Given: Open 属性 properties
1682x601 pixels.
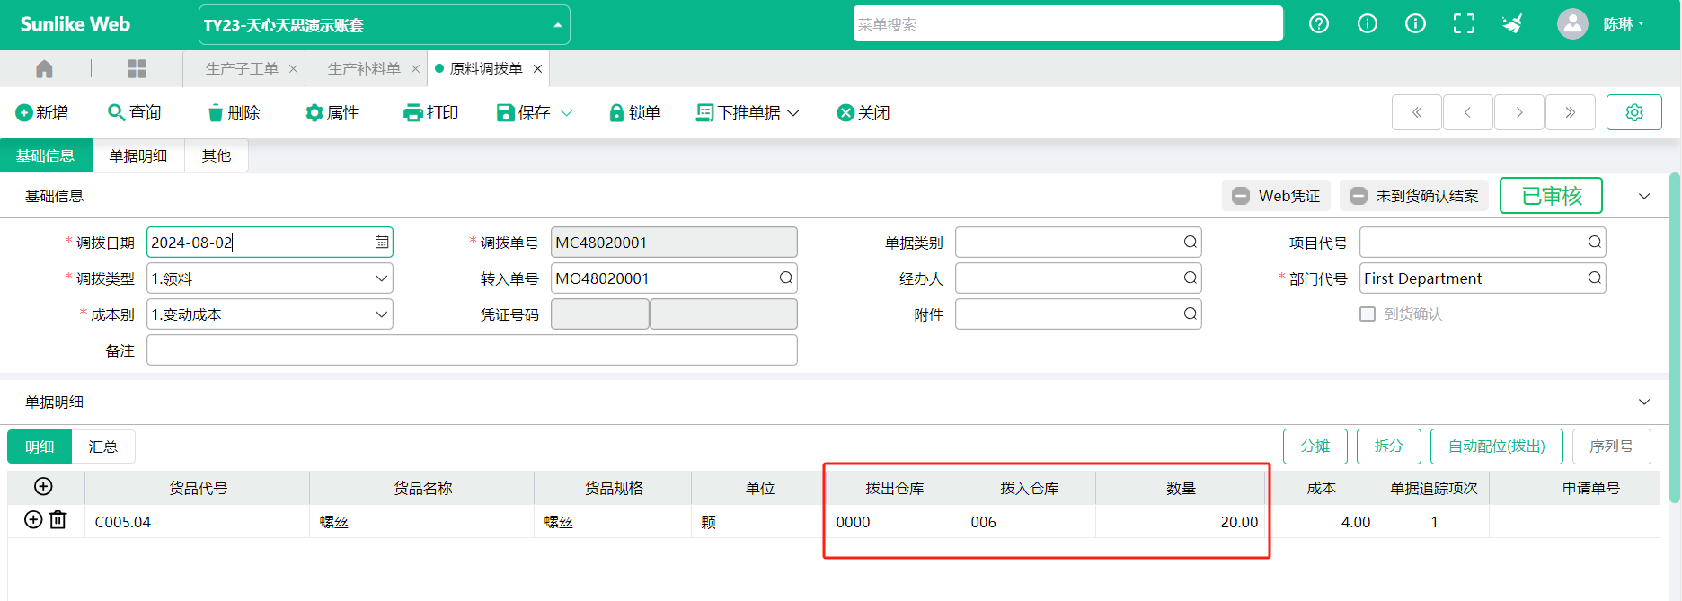Looking at the screenshot, I should pyautogui.click(x=332, y=112).
